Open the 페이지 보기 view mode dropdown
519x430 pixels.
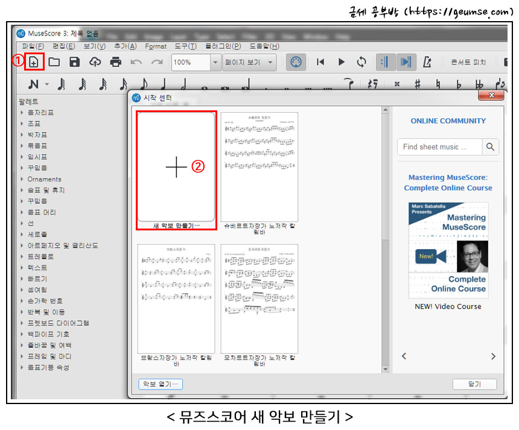pyautogui.click(x=249, y=62)
